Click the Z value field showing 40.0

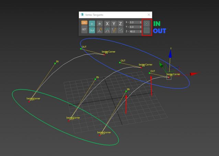click(x=135, y=32)
